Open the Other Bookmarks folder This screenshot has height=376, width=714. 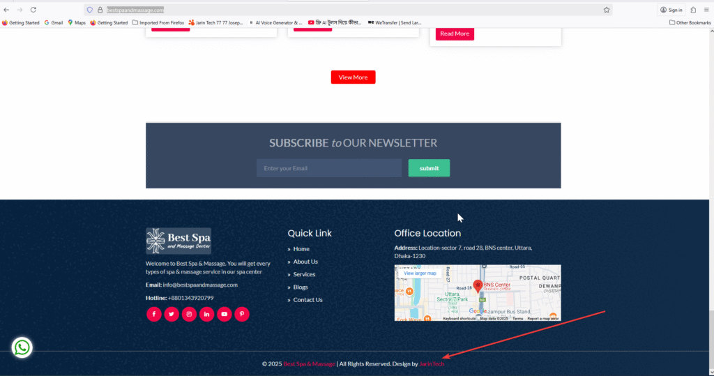[x=690, y=22]
